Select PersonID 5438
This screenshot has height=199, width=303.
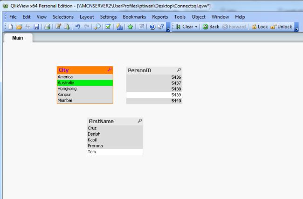click(154, 89)
